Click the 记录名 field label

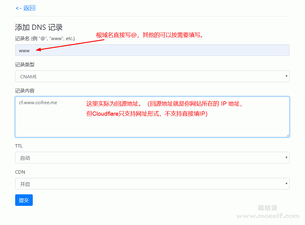(45, 39)
